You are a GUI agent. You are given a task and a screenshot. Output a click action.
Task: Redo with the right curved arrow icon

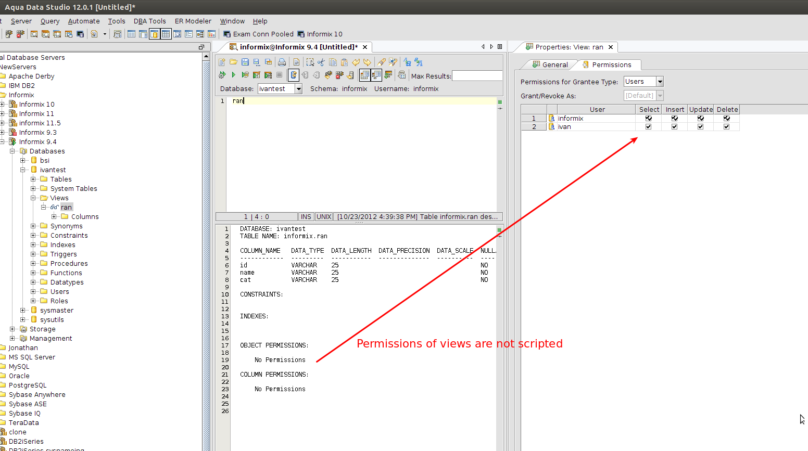pos(368,62)
